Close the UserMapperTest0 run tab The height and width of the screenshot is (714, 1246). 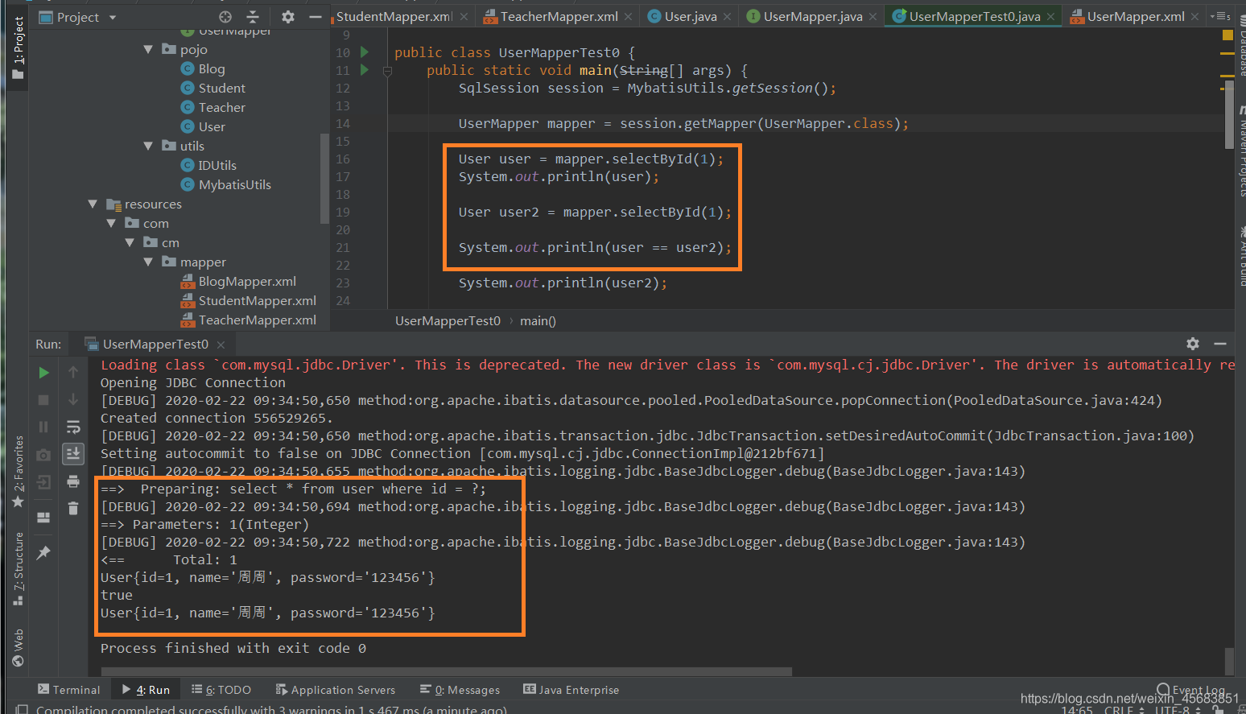tap(221, 345)
